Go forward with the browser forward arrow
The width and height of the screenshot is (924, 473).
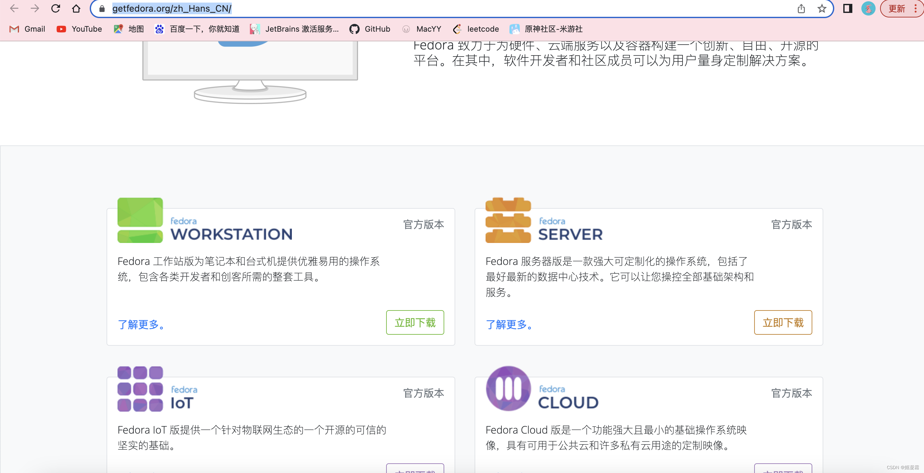[x=35, y=8]
